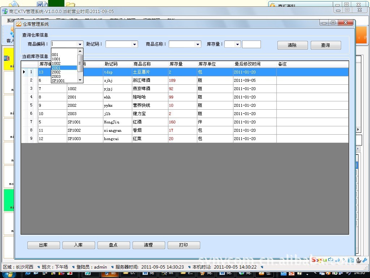
Task: Select 2002 in the product code list
Action: (x=56, y=72)
